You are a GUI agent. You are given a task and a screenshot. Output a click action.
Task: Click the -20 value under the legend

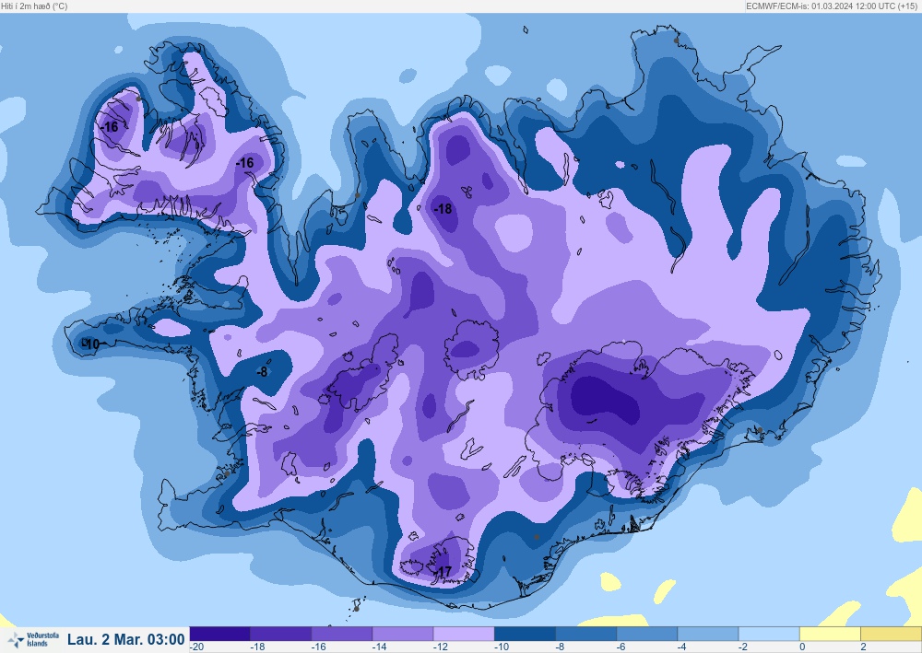coord(197,647)
